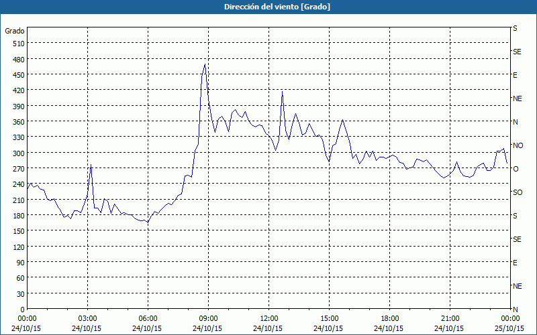Click the 30 tick label
Viewport: 537px width, 335px height.
21,294
